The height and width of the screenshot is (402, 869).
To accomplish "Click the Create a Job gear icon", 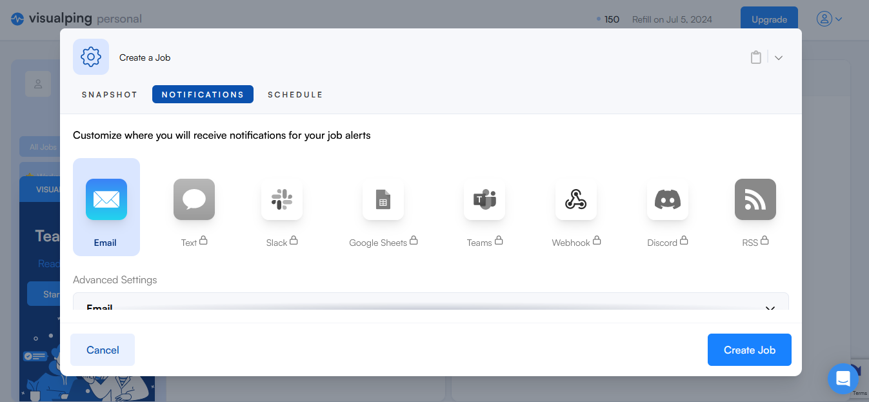I will 91,57.
